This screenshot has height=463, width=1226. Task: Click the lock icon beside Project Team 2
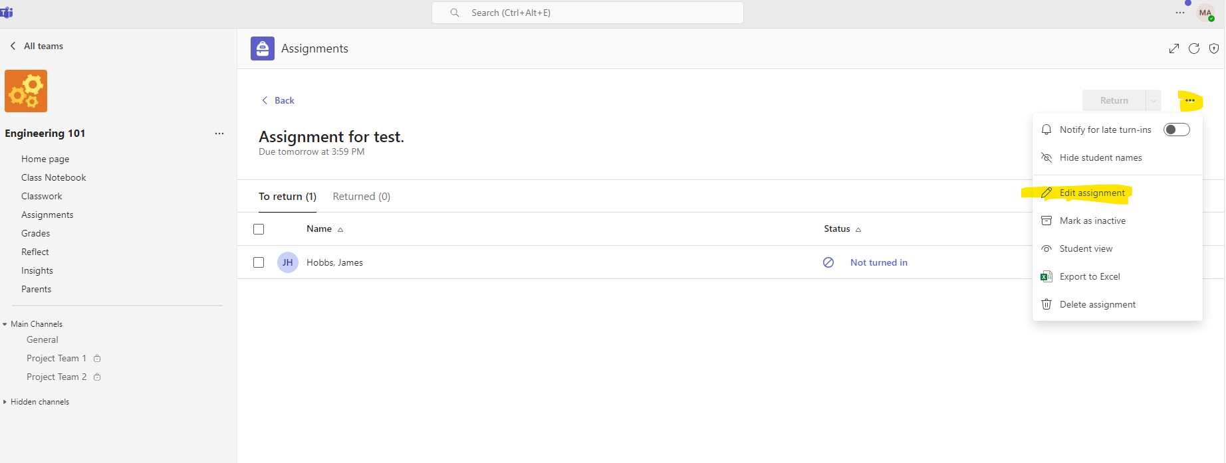tap(97, 377)
